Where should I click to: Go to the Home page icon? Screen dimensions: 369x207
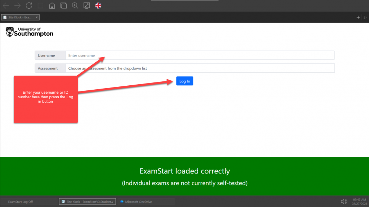pos(52,5)
